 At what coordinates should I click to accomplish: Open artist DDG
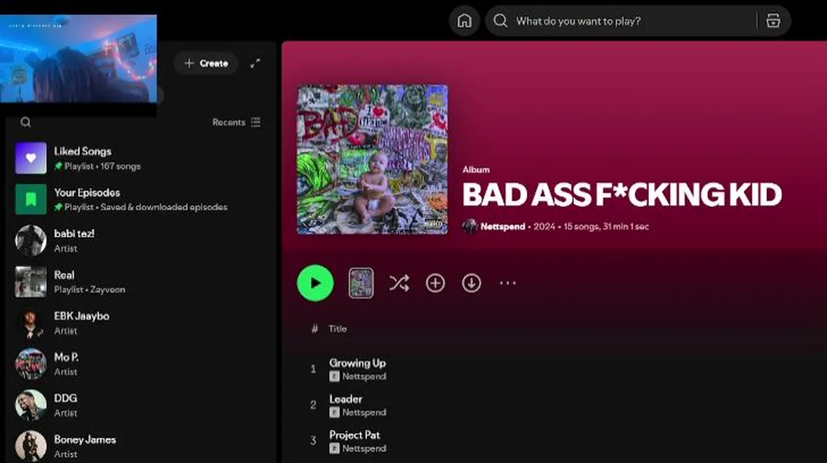(x=140, y=405)
